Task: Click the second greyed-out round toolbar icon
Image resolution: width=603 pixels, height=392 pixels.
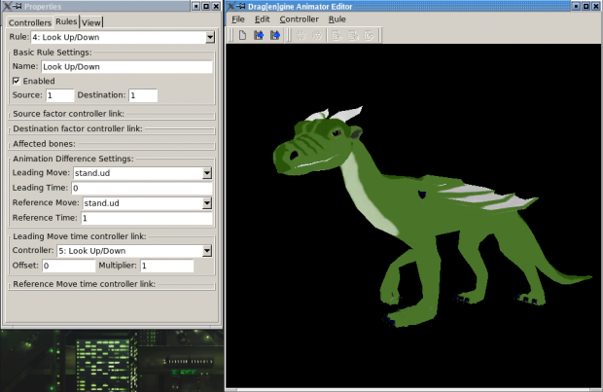Action: pyautogui.click(x=317, y=35)
